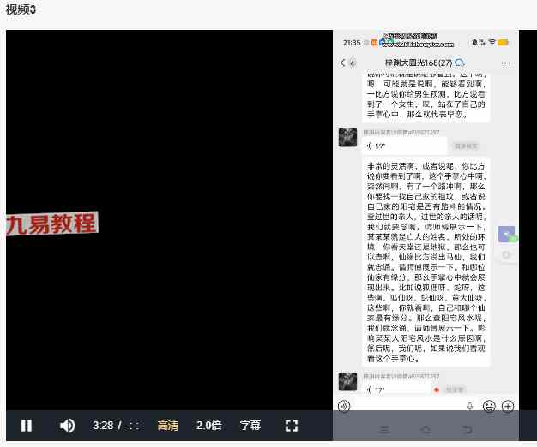Open the chat three-dot more menu
Image resolution: width=537 pixels, height=447 pixels.
pos(506,63)
